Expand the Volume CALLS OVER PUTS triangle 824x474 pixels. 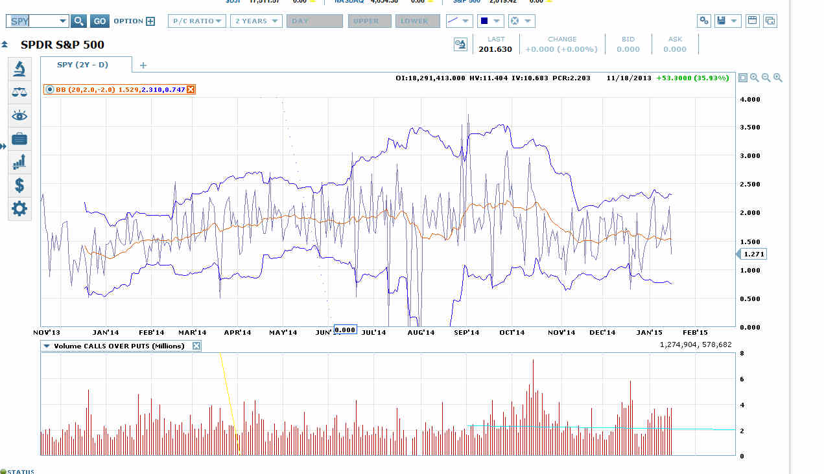(47, 346)
